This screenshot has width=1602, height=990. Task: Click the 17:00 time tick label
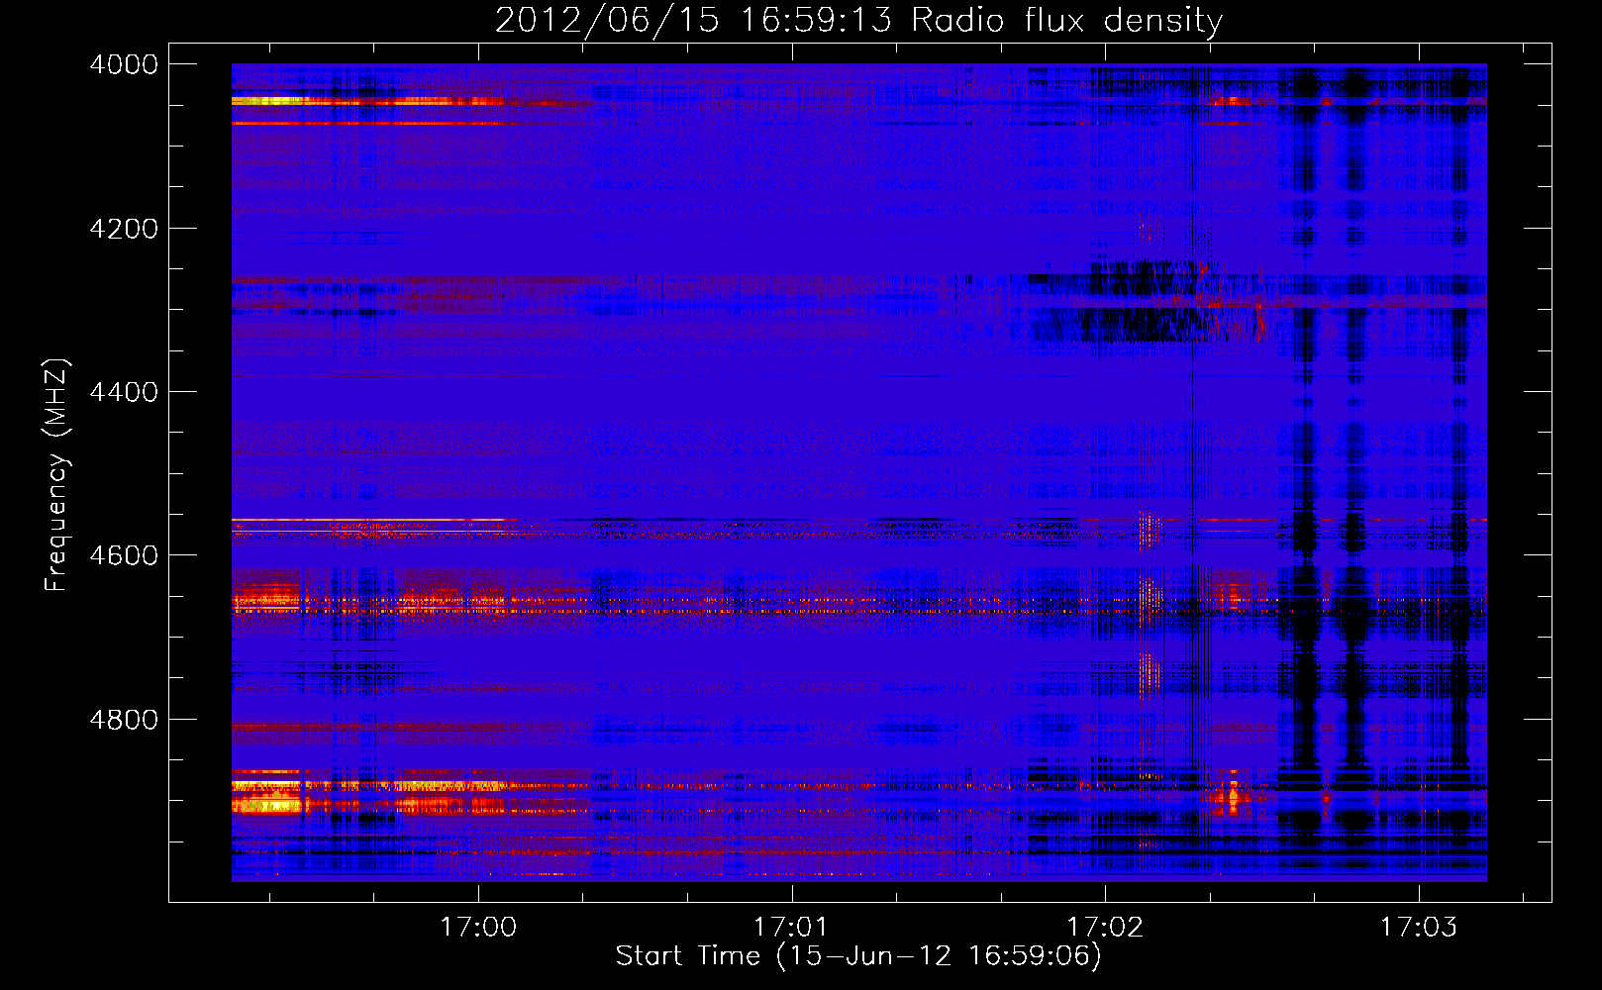[479, 927]
